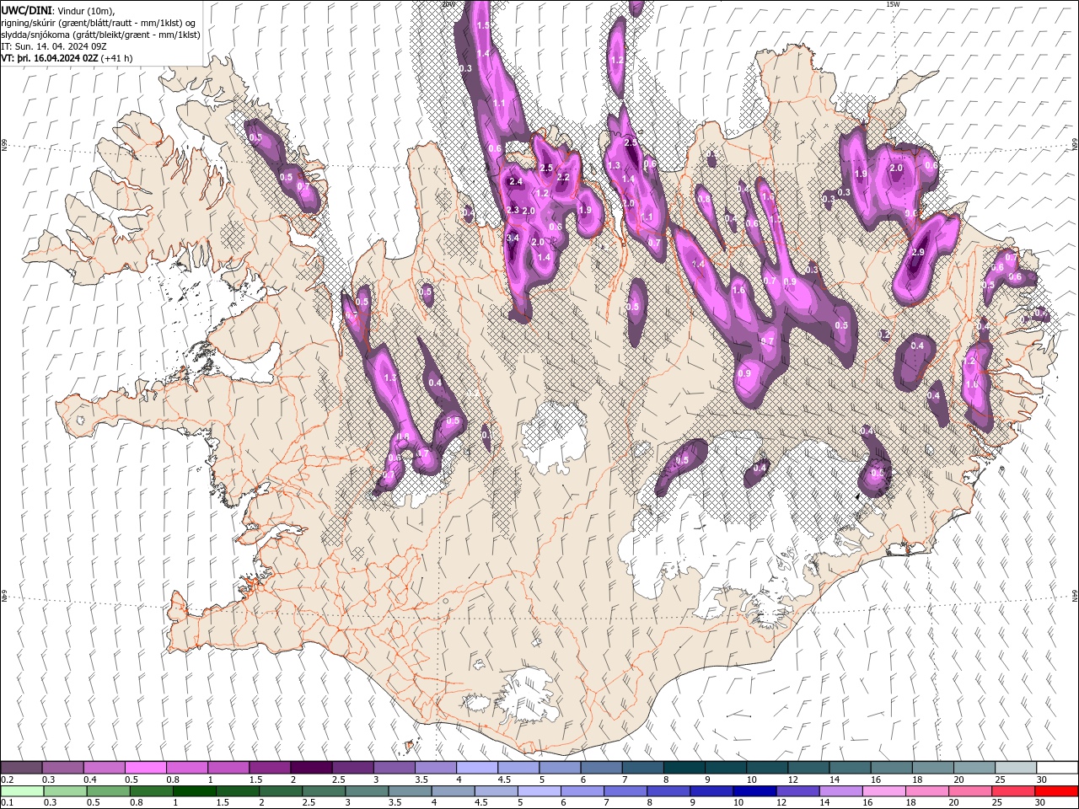Screen dimensions: 1079x809
Task: Click the light green swatch between 0.1 and 0.3
Action: click(22, 791)
